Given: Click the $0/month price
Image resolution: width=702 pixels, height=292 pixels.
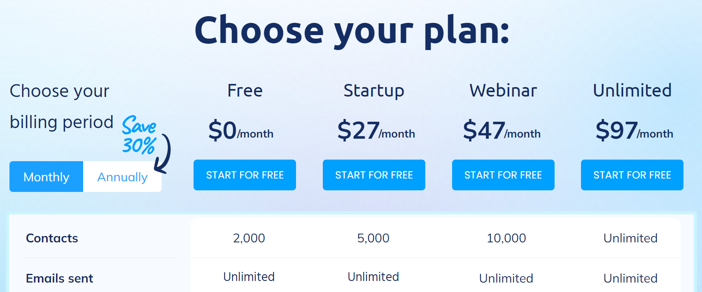Looking at the screenshot, I should (241, 130).
